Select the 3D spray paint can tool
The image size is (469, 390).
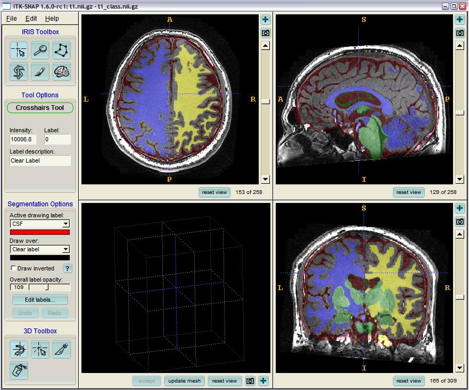pos(19,370)
